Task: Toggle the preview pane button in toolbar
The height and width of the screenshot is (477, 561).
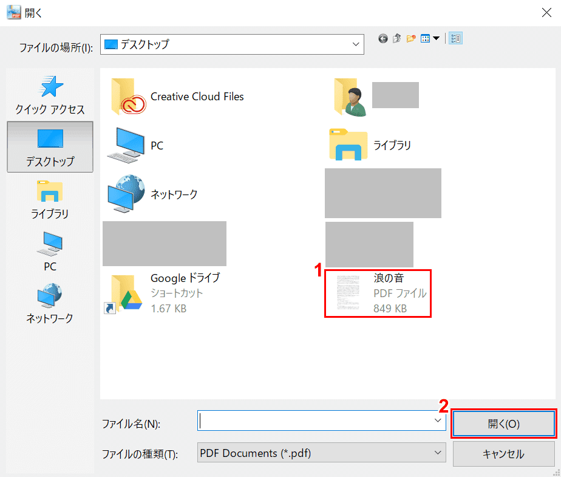Action: coord(455,38)
